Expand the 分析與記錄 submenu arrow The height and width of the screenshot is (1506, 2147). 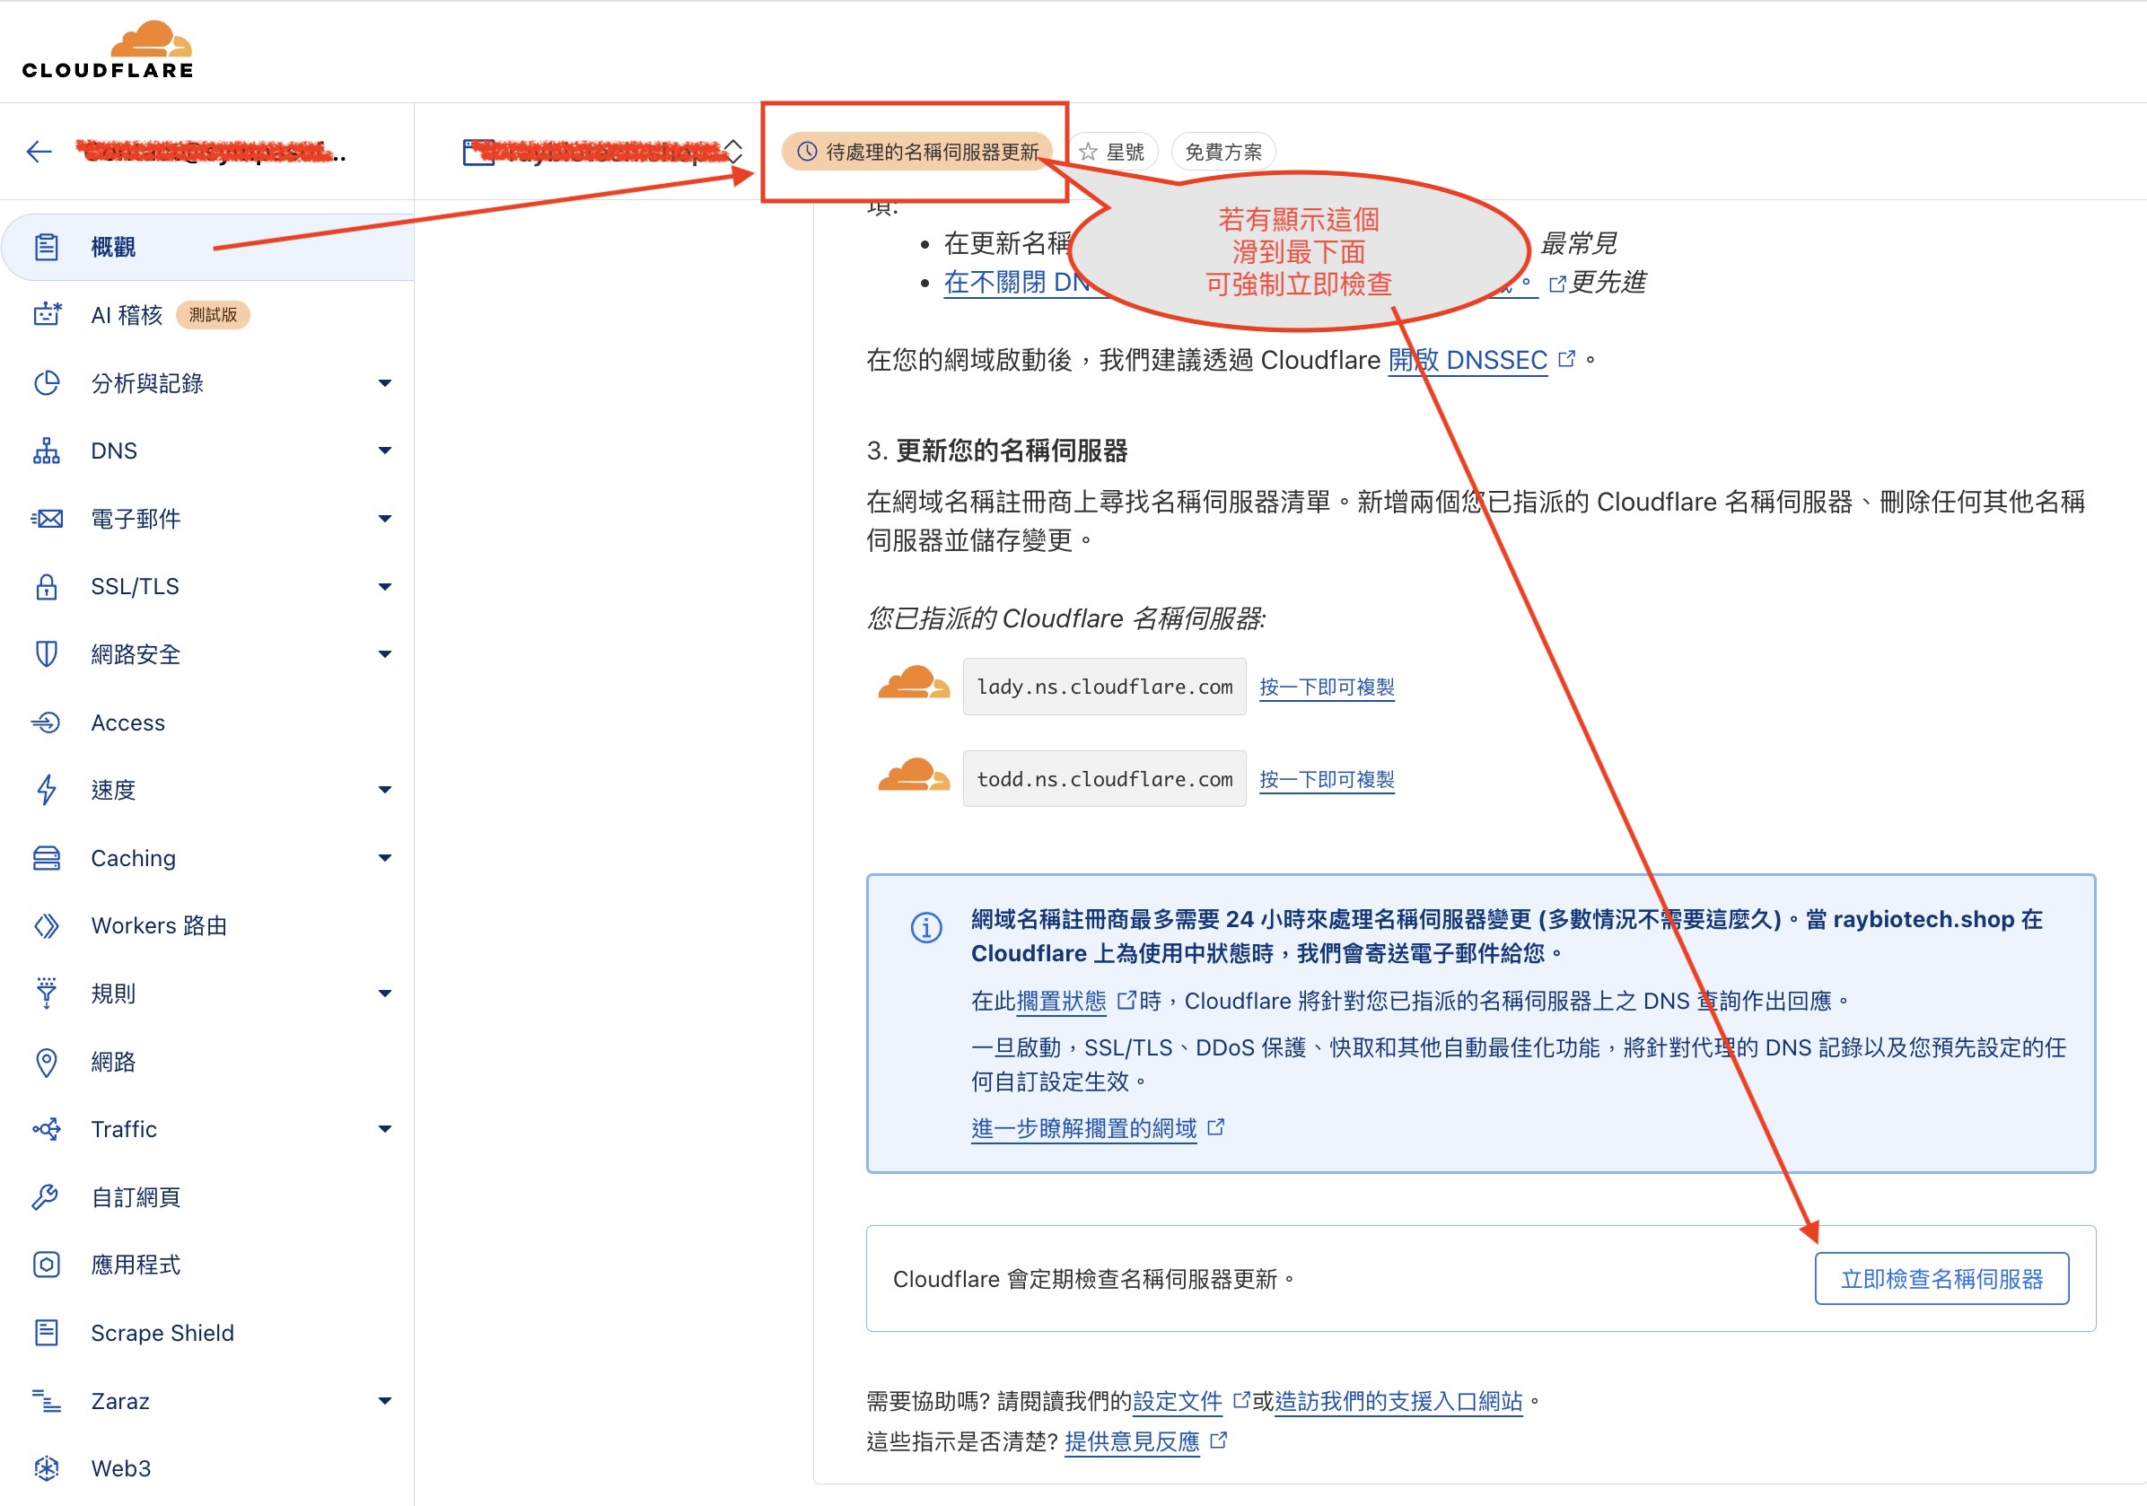pos(384,383)
